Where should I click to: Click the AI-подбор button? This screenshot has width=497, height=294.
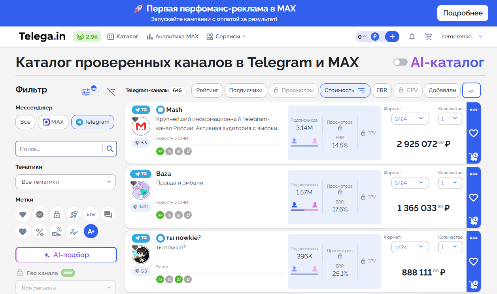(x=66, y=255)
